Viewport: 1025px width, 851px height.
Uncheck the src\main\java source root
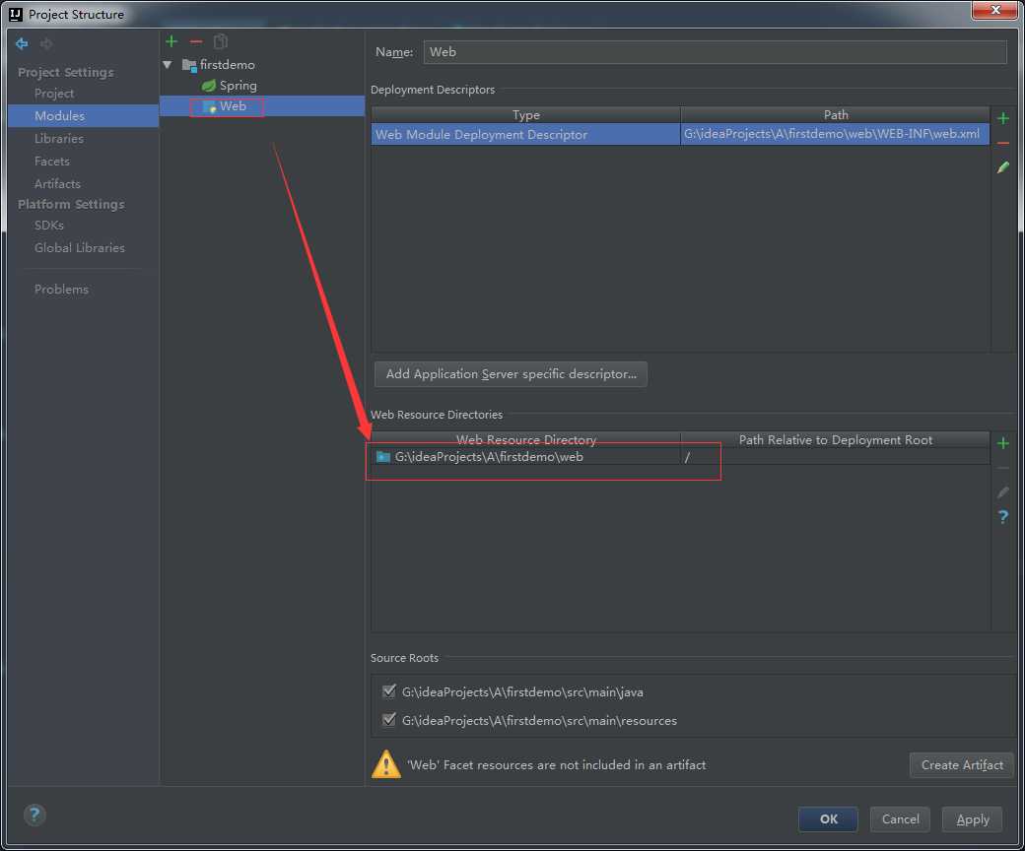coord(389,691)
